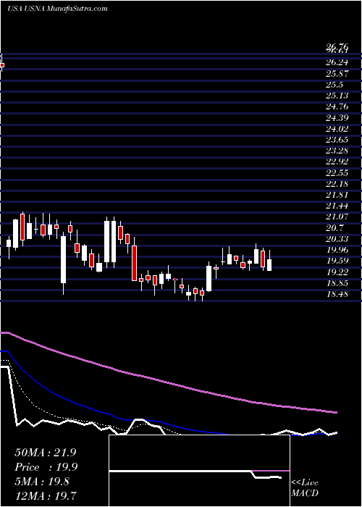Click the 24.76 price axis label
Image resolution: width=362 pixels, height=507 pixels.
[x=337, y=106]
